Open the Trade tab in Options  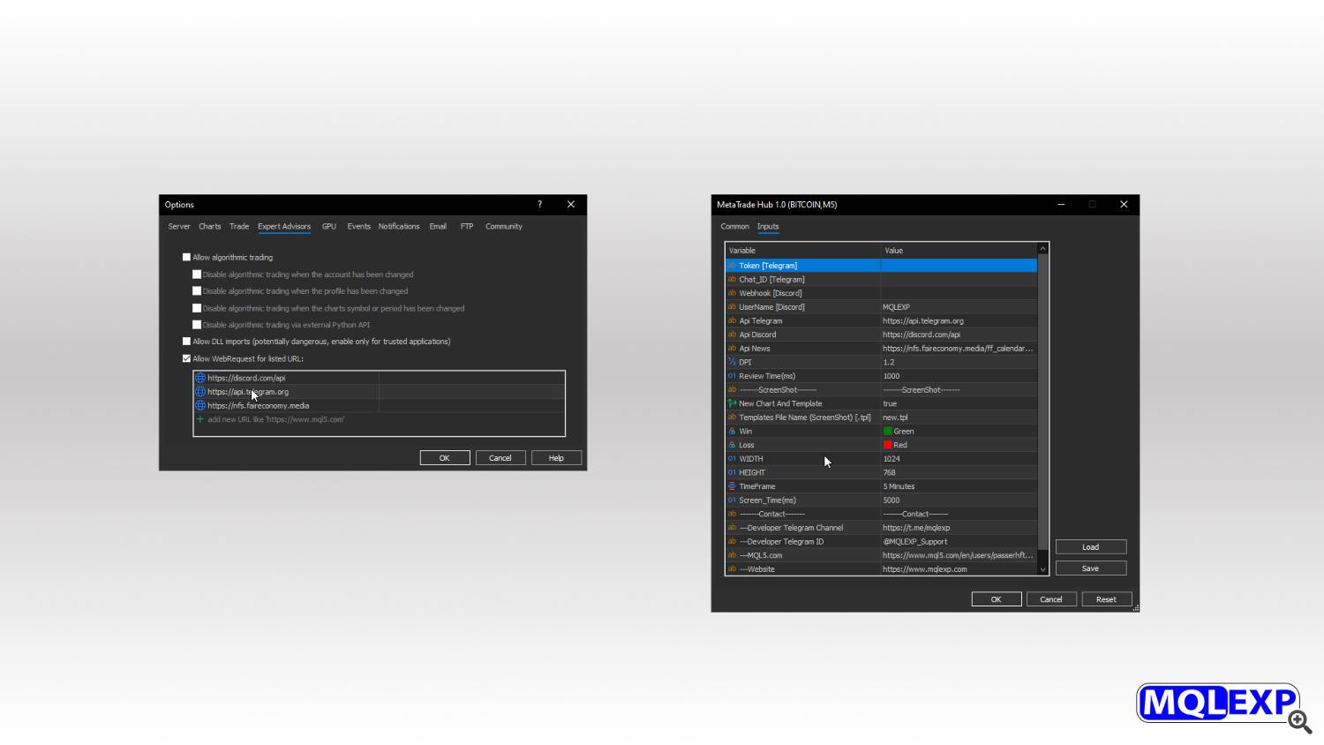point(239,227)
